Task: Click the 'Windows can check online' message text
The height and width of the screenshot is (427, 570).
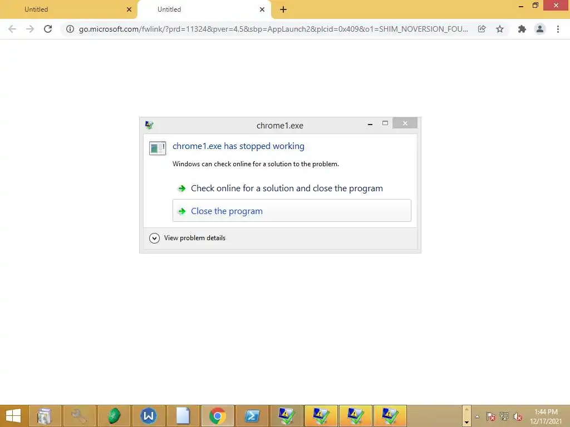Action: 255,164
